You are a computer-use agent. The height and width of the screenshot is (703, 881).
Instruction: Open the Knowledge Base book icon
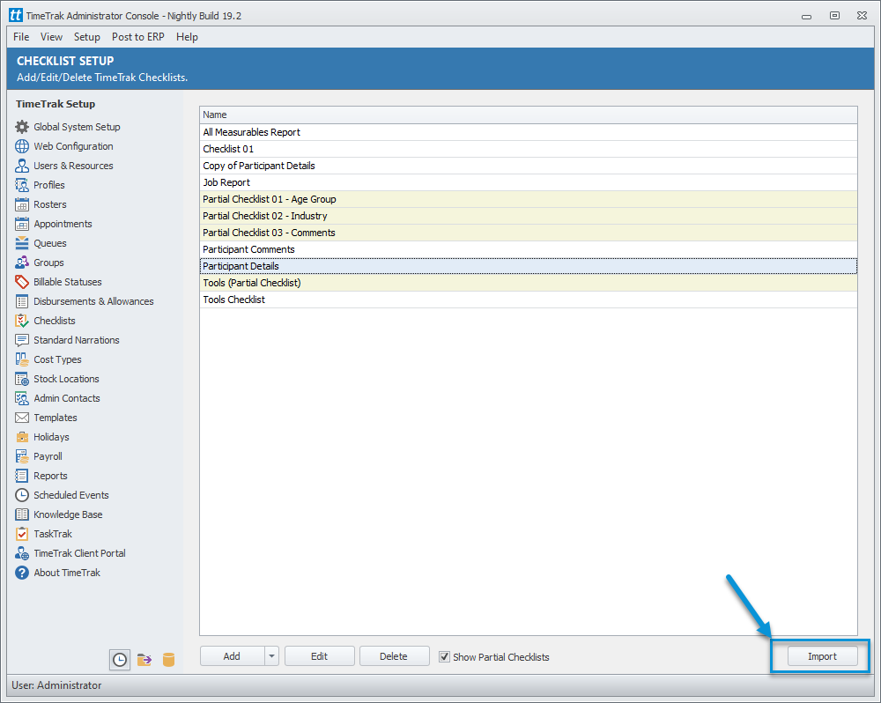(22, 514)
